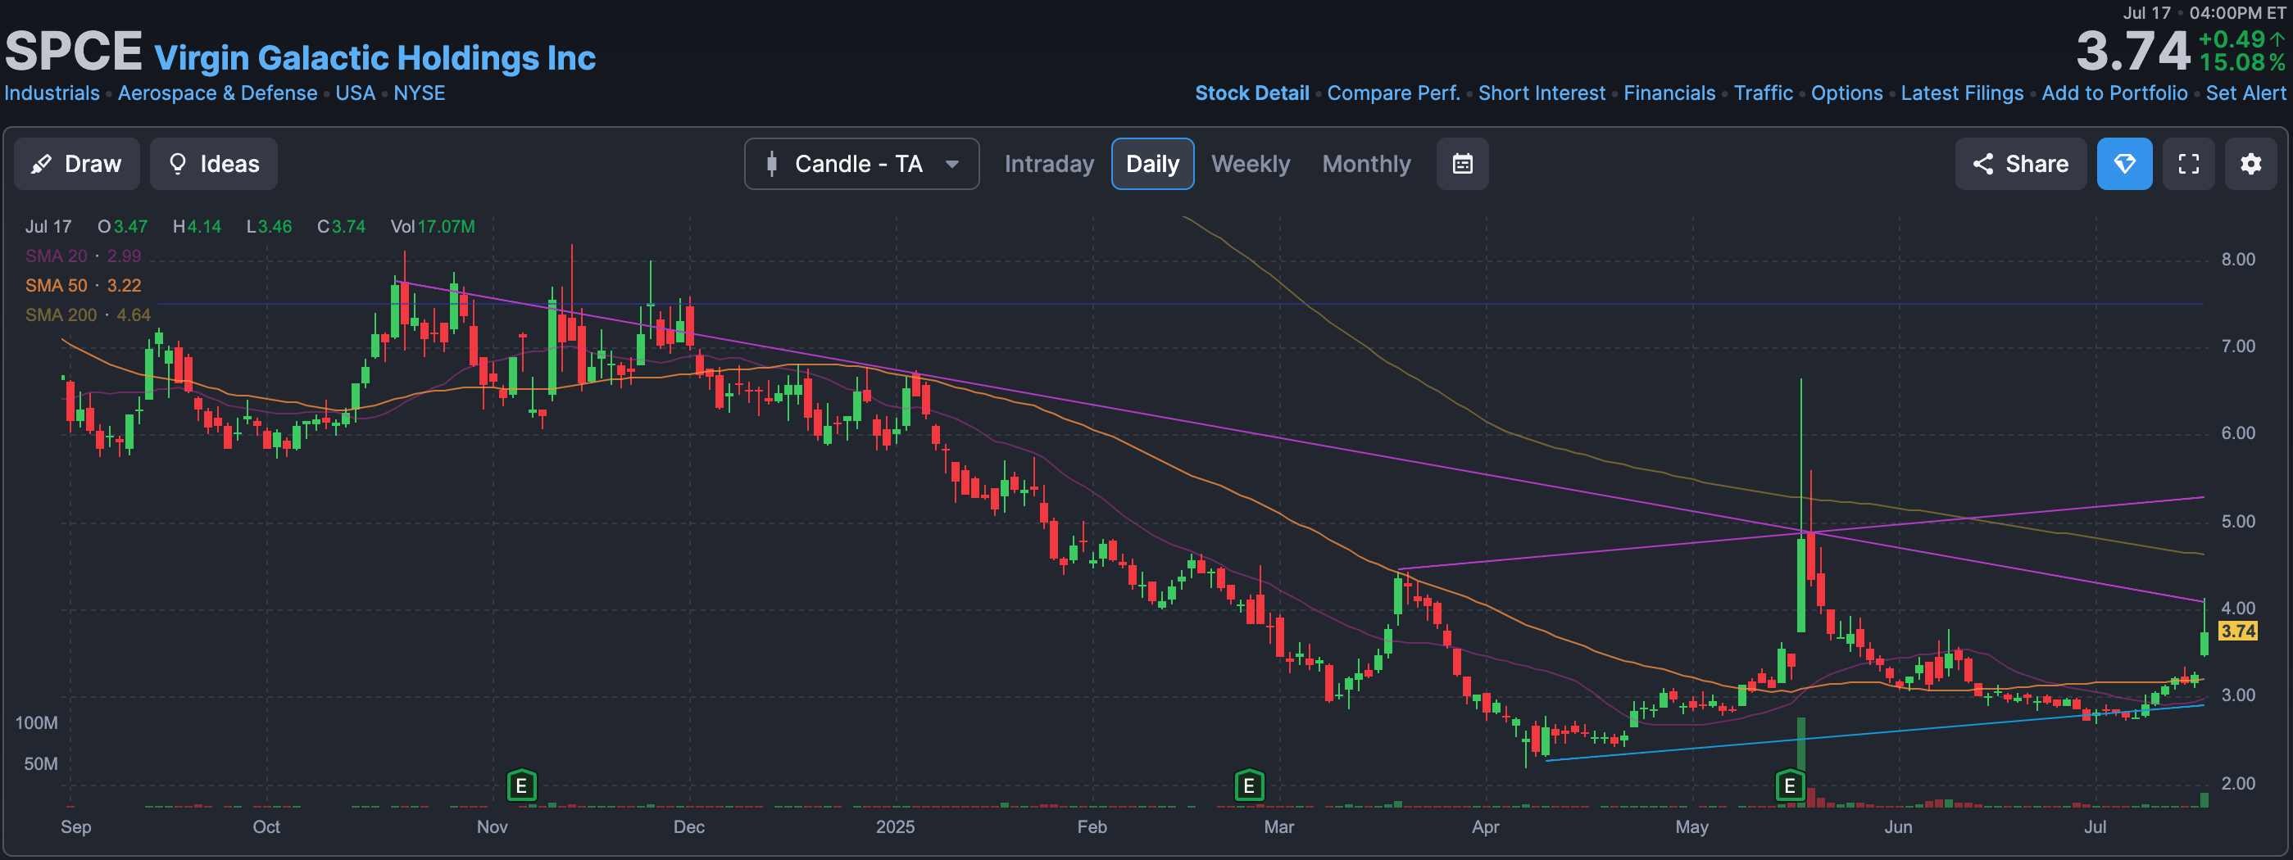Click the USA country link
Screen dimensions: 2293x860
(x=355, y=93)
